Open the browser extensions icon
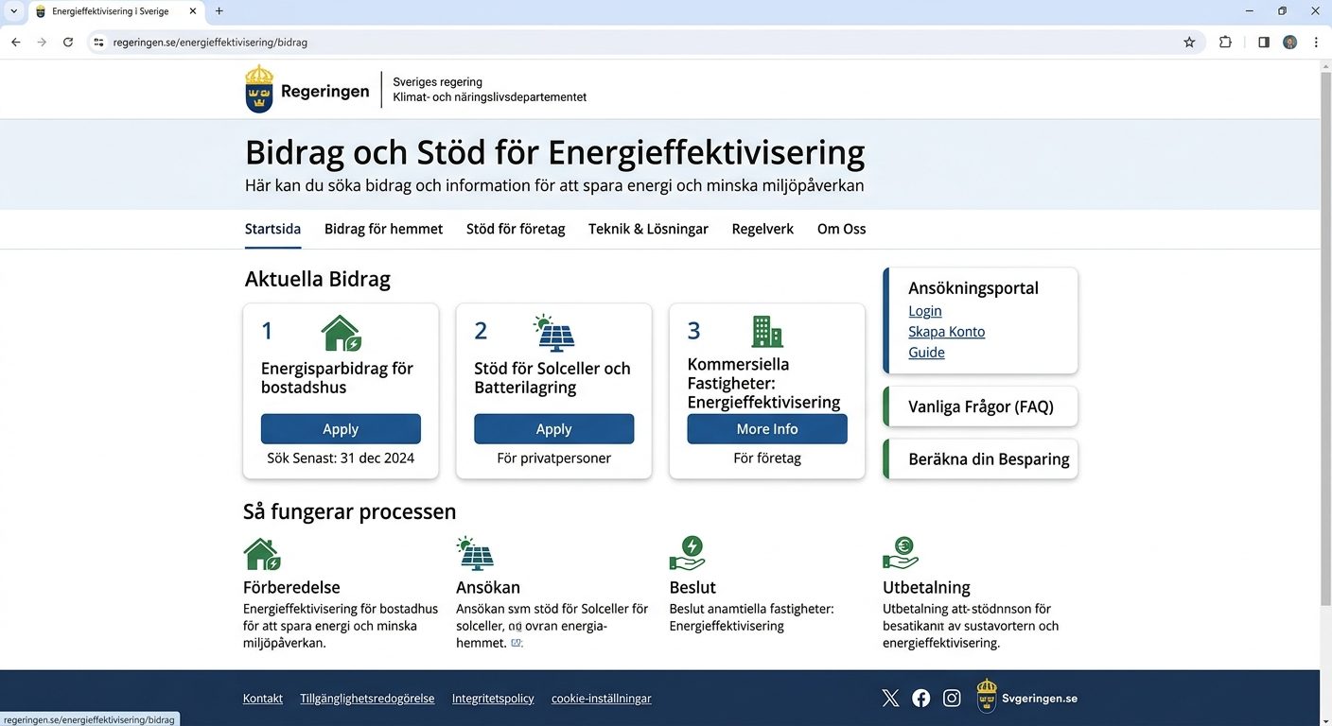 1225,43
